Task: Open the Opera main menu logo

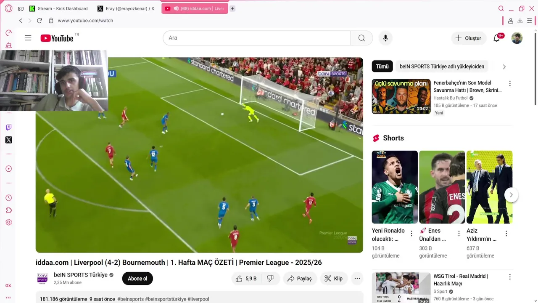Action: tap(8, 8)
